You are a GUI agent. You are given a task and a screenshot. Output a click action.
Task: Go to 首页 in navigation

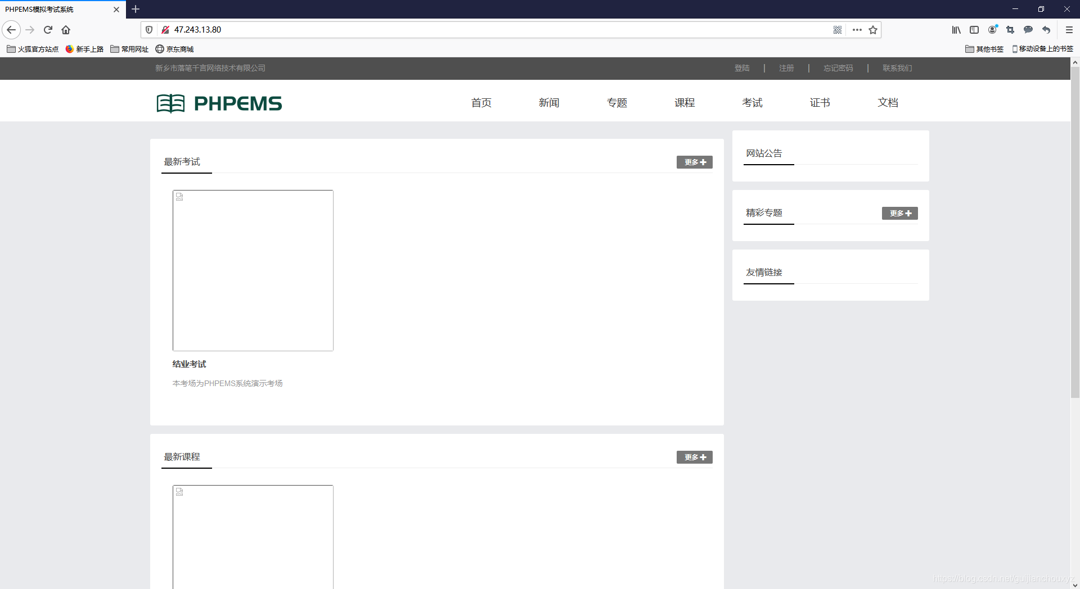(481, 103)
